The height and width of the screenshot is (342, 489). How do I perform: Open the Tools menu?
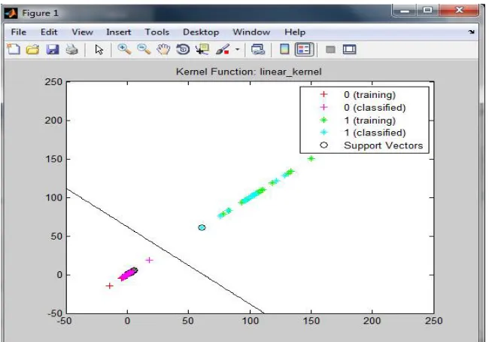157,32
